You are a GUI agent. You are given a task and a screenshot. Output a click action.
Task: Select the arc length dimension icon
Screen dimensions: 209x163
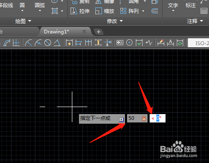click(x=7, y=43)
